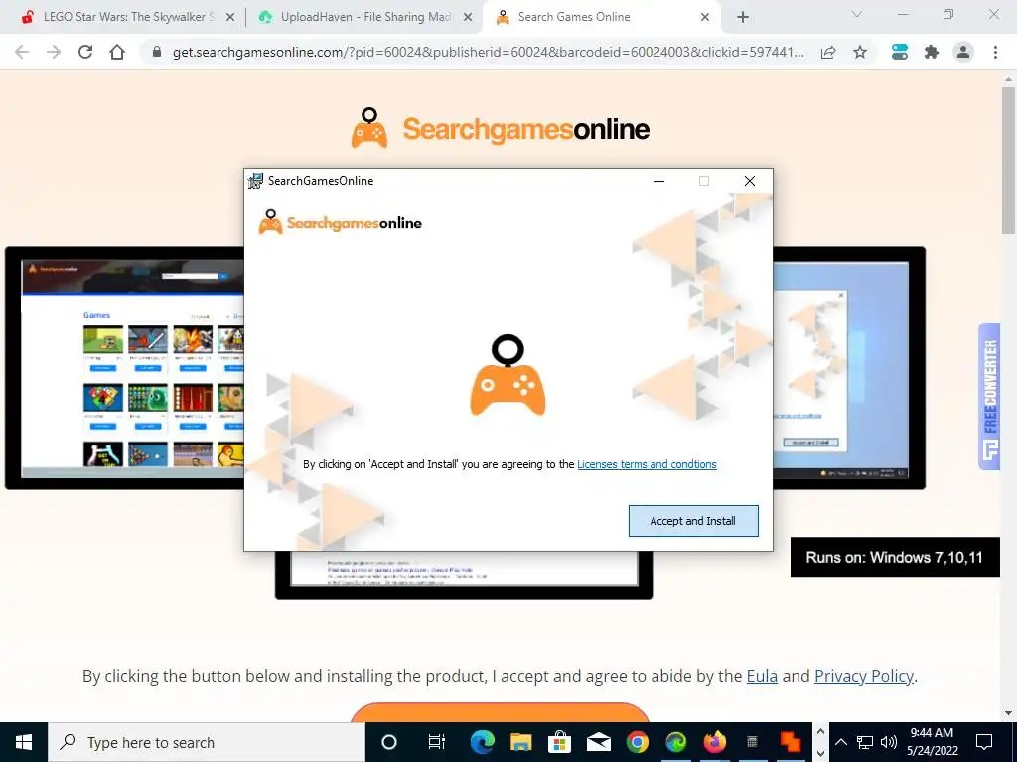Screen dimensions: 1017x762
Task: Open Chrome three-dot menu
Action: [995, 52]
